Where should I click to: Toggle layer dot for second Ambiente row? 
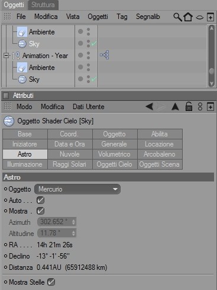pos(80,67)
